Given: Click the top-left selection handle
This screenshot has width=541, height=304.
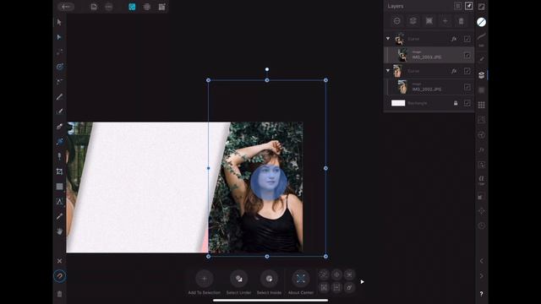Looking at the screenshot, I should click(209, 80).
